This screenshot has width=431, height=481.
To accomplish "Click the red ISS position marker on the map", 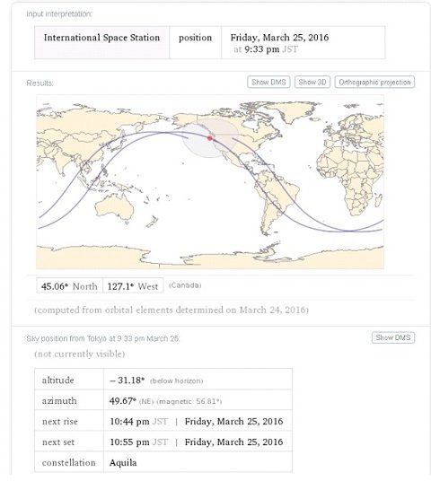I will tap(210, 138).
